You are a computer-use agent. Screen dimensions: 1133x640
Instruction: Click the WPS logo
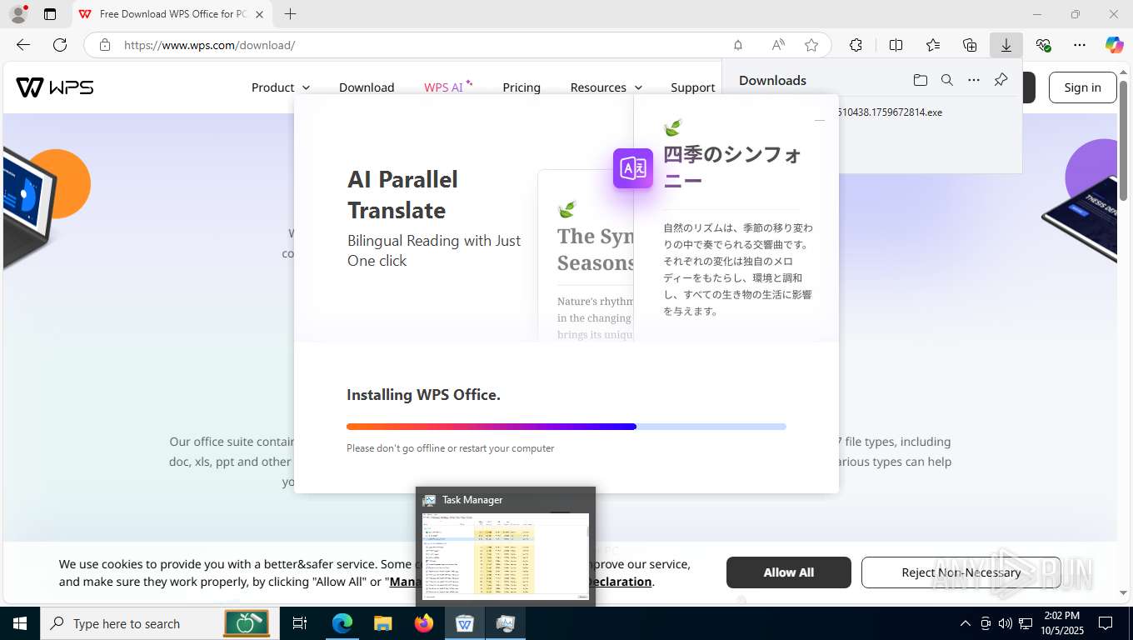click(55, 87)
